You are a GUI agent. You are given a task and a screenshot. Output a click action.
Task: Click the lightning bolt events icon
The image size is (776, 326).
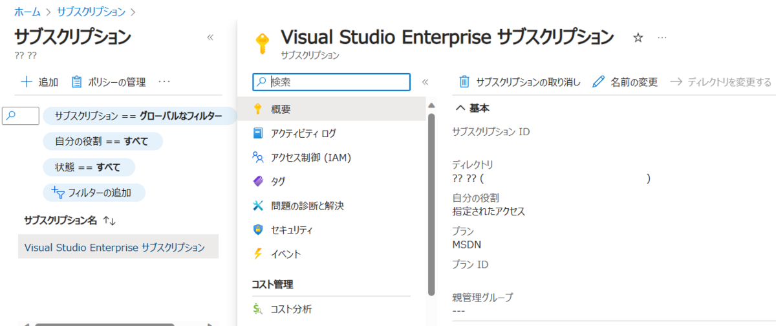click(258, 254)
